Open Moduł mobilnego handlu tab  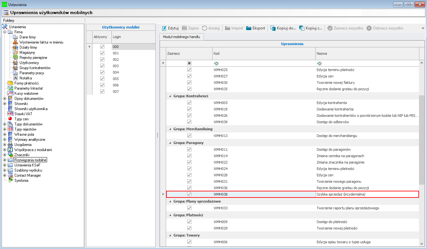tap(181, 37)
